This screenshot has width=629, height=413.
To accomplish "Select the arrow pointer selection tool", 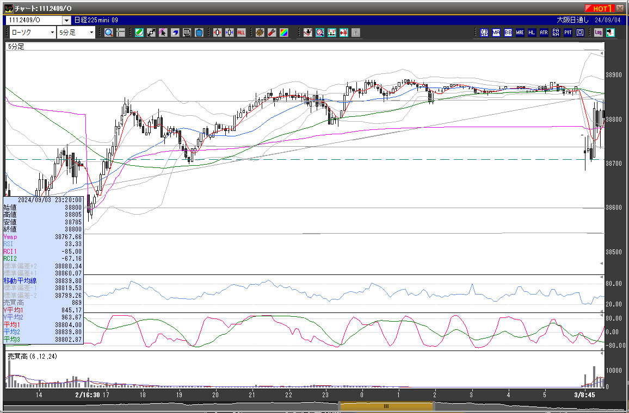I will pos(163,33).
